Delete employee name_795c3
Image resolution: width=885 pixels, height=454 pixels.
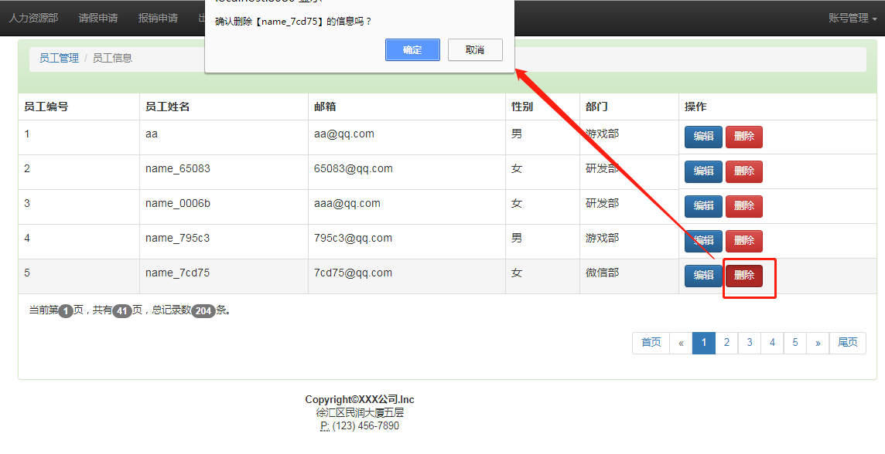coord(743,241)
